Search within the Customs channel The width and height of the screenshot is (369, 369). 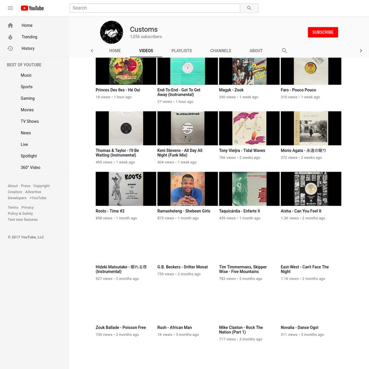[x=284, y=51]
